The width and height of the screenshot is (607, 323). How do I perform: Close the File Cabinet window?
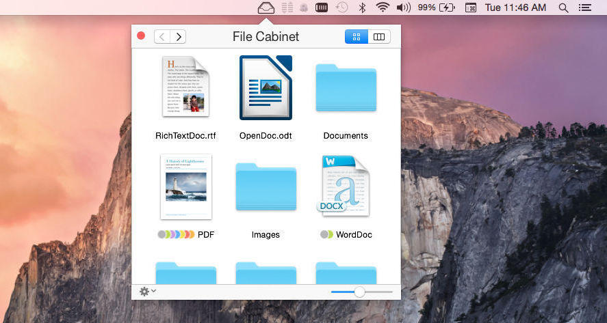click(141, 36)
